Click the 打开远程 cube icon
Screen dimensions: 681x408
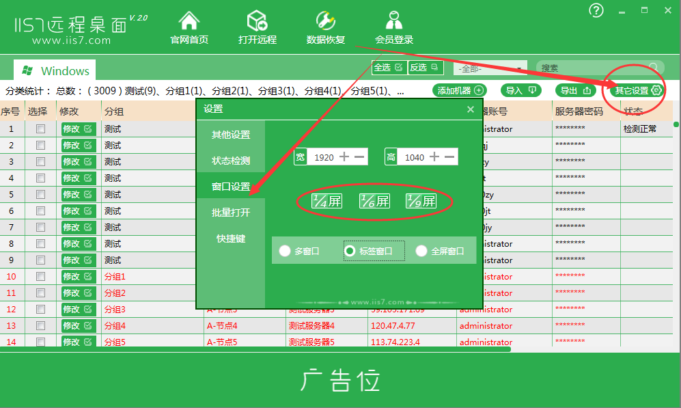(x=257, y=21)
